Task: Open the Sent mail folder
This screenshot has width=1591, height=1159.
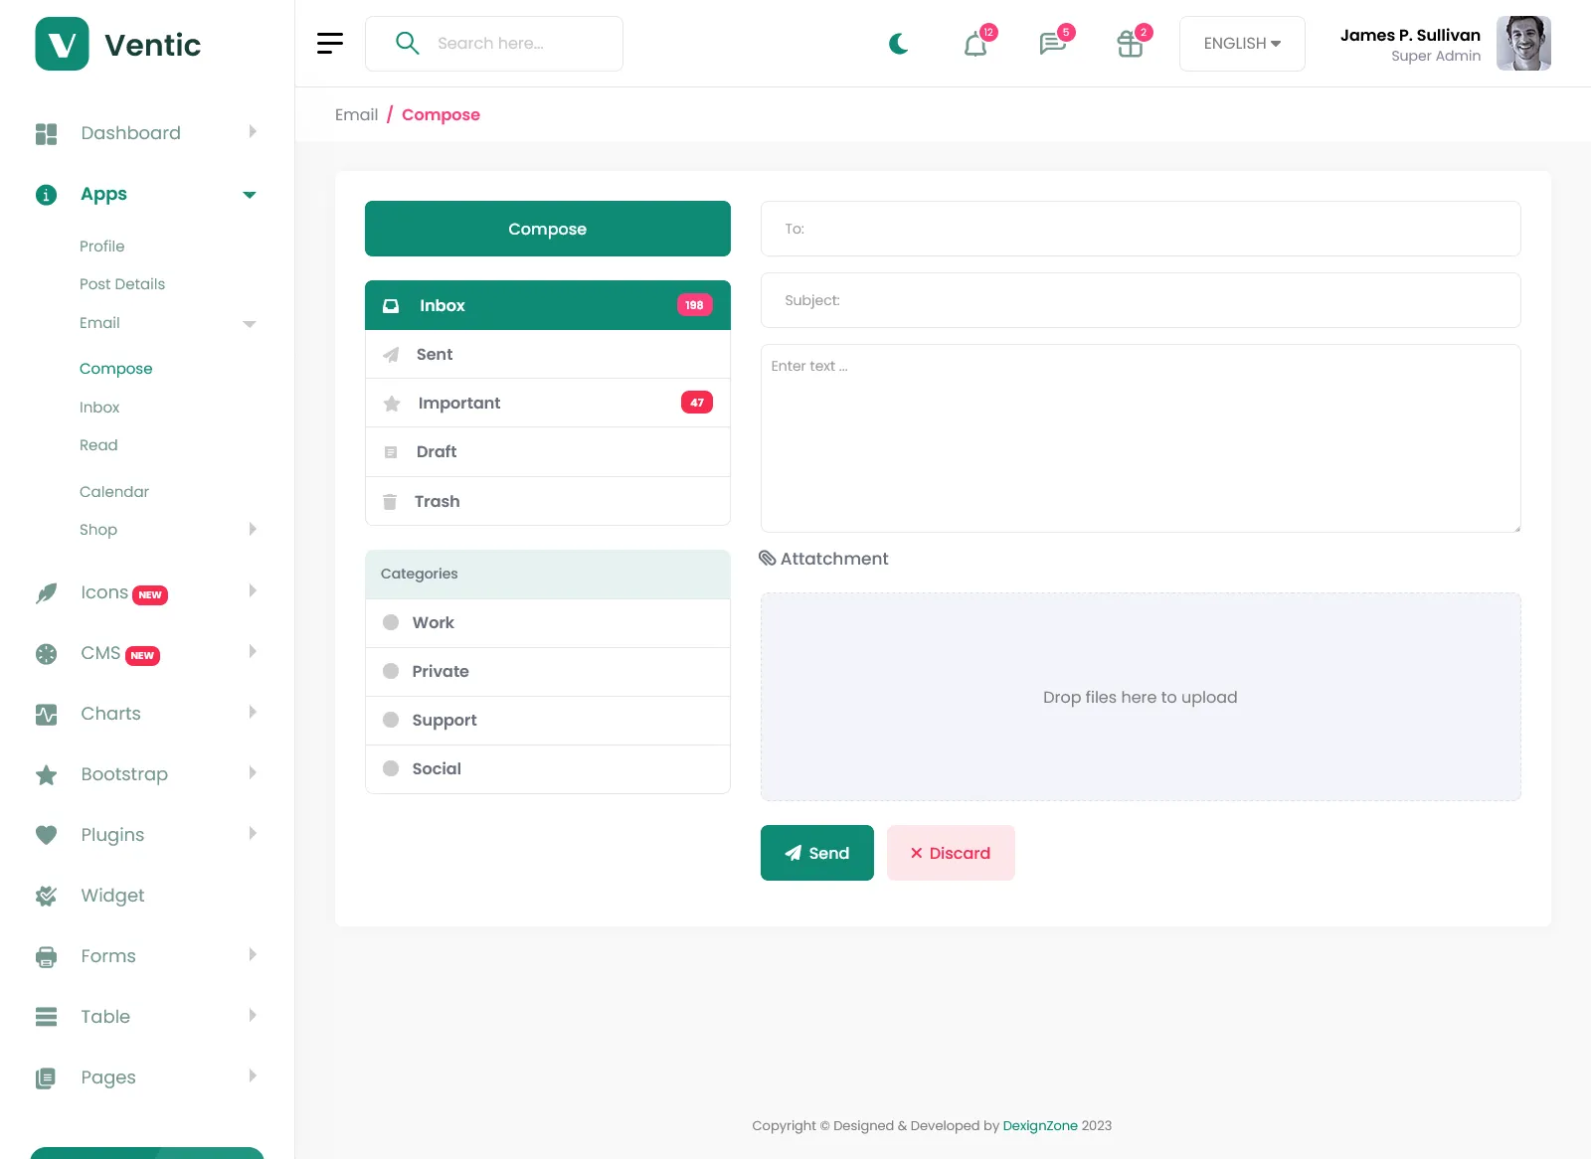Action: coord(548,354)
